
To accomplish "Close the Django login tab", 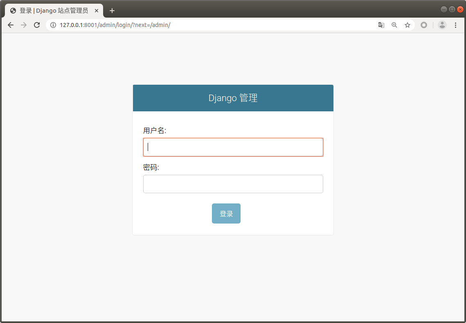I will (97, 11).
